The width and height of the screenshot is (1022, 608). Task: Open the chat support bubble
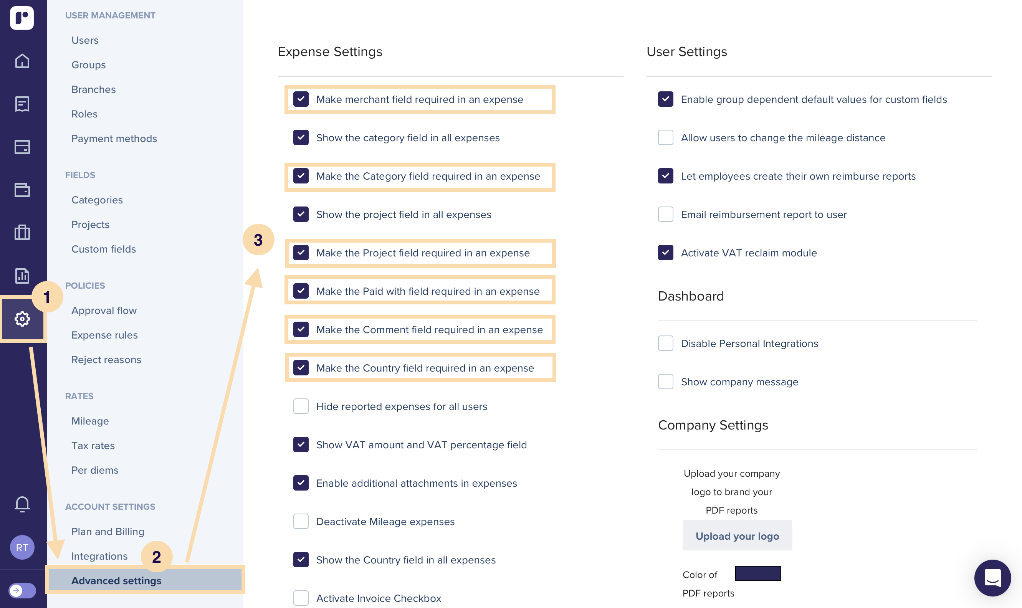click(x=992, y=578)
